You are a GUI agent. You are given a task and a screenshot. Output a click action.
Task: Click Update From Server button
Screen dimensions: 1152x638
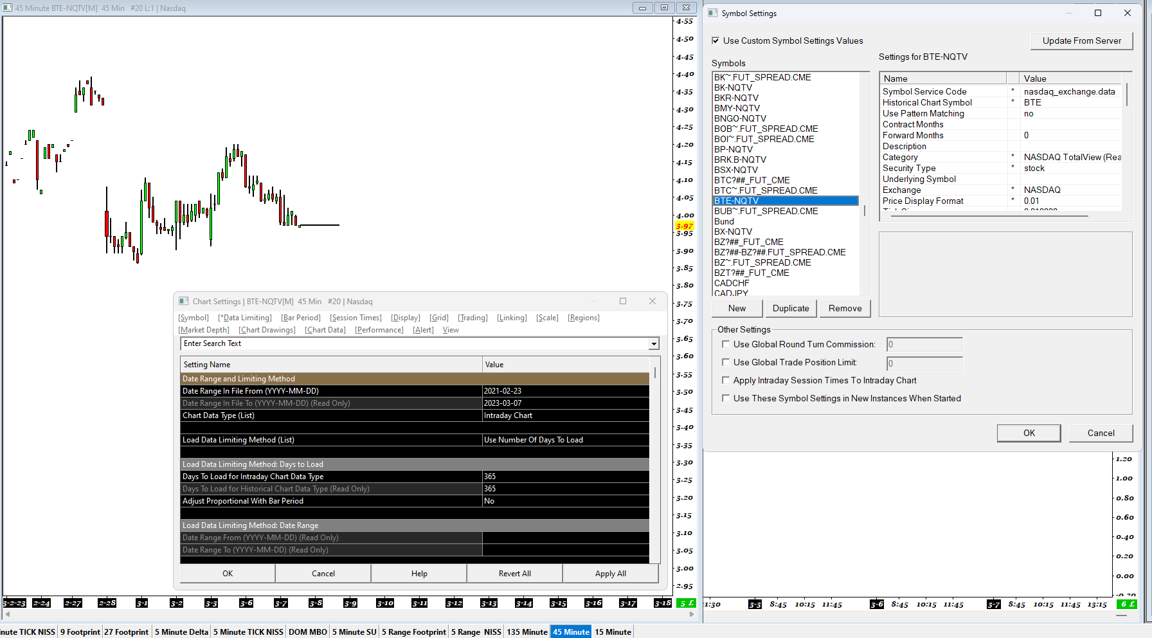pos(1082,41)
